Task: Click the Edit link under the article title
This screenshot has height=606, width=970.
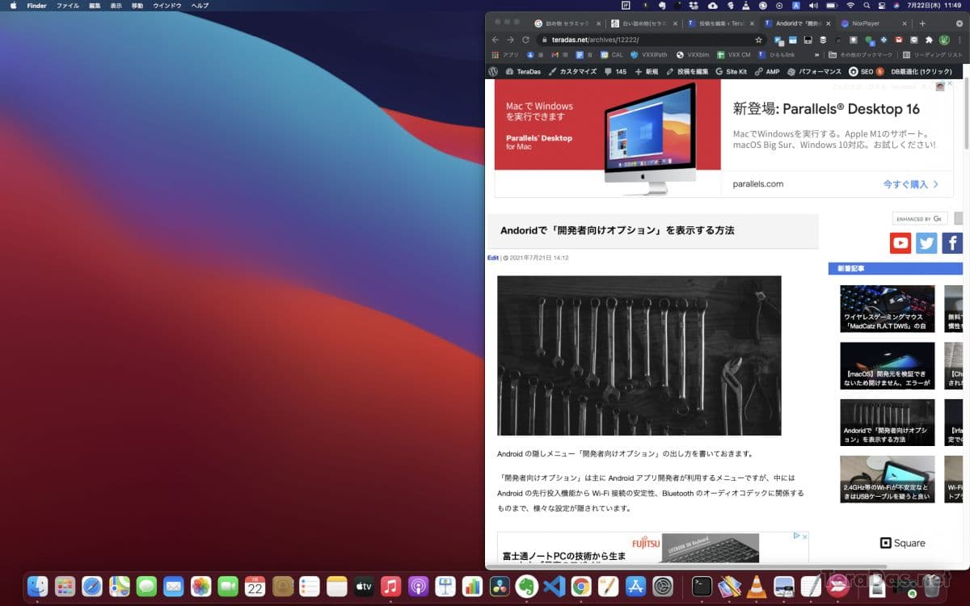Action: click(493, 258)
